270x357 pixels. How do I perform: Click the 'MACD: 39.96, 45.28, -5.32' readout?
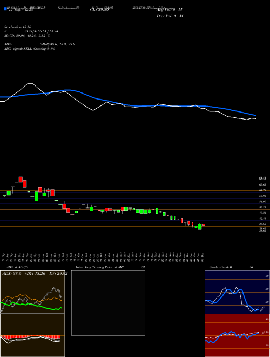click(x=25, y=36)
